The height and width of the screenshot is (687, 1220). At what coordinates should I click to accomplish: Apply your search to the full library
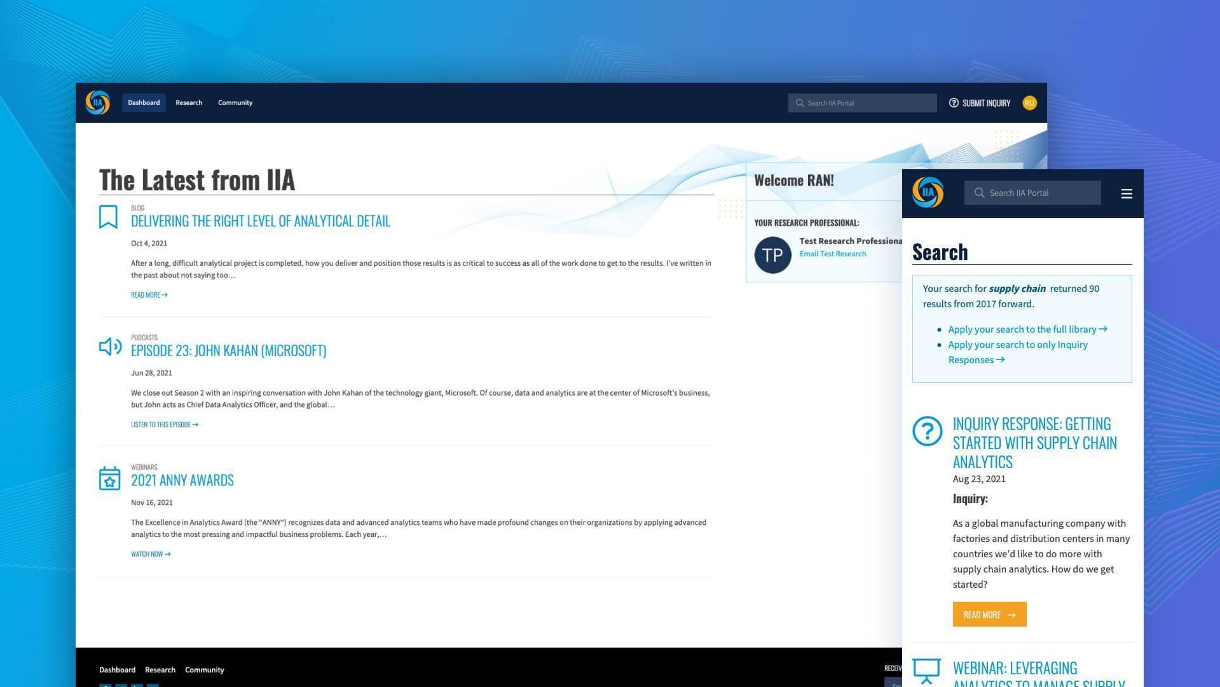[x=1027, y=330]
